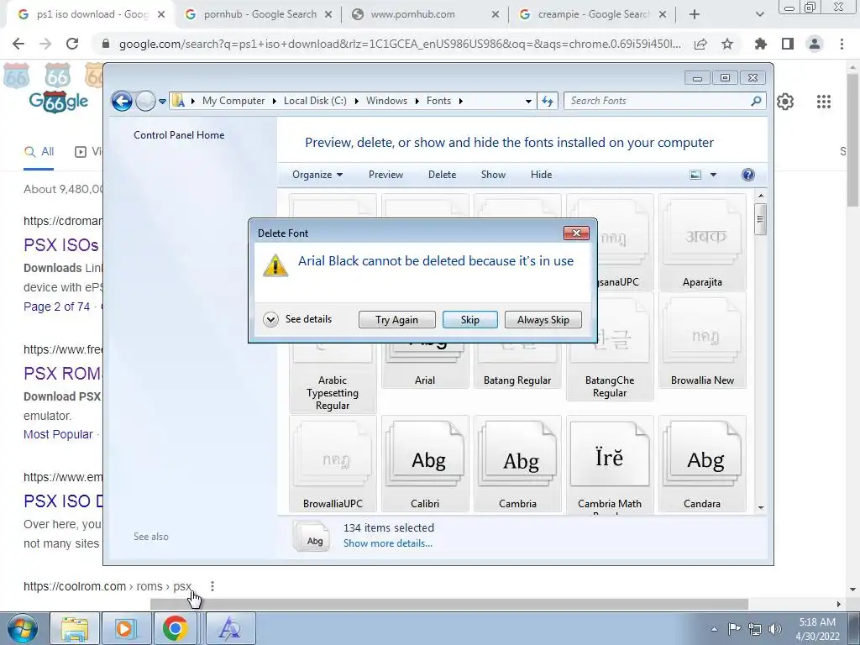Open a new Chrome tab
This screenshot has width=860, height=645.
coord(695,15)
